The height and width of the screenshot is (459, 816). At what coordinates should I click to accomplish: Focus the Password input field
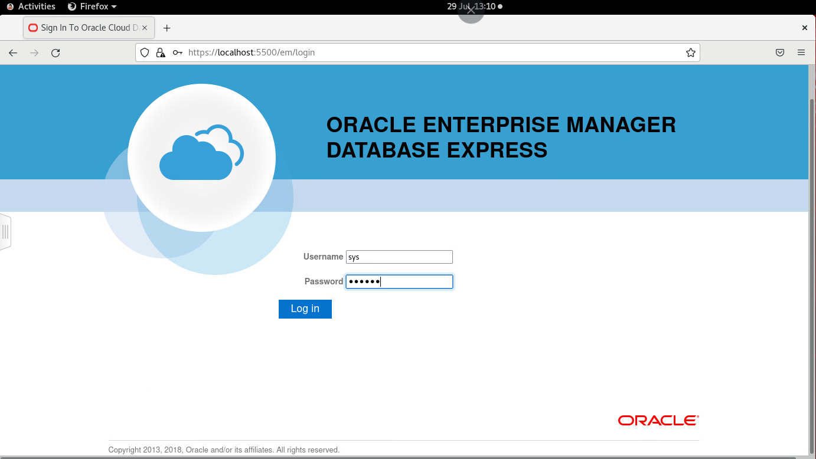[x=399, y=281]
